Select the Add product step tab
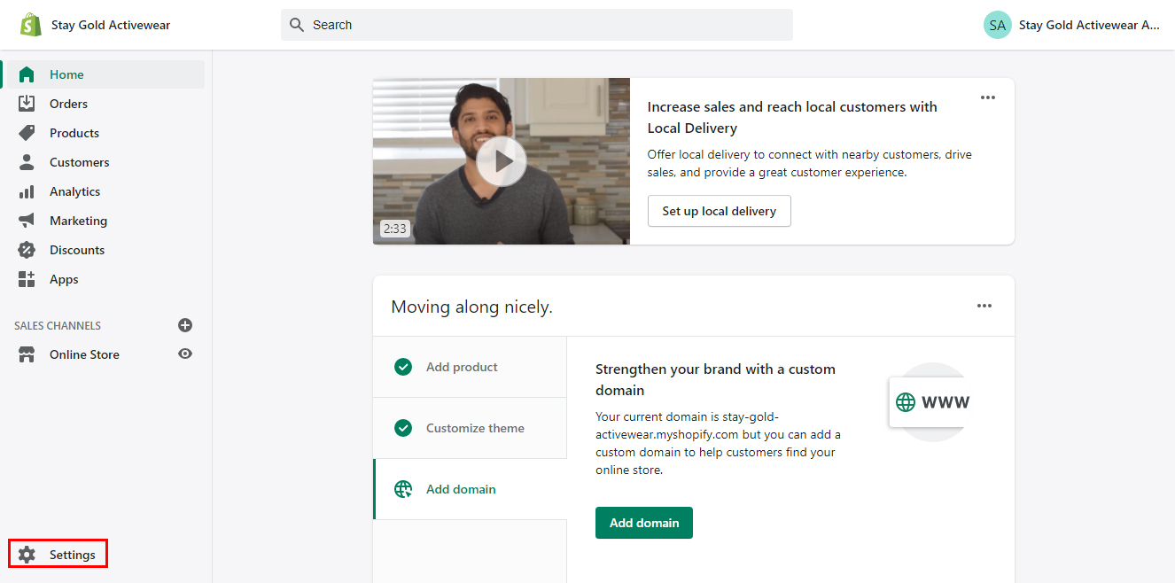This screenshot has width=1175, height=583. pos(470,367)
